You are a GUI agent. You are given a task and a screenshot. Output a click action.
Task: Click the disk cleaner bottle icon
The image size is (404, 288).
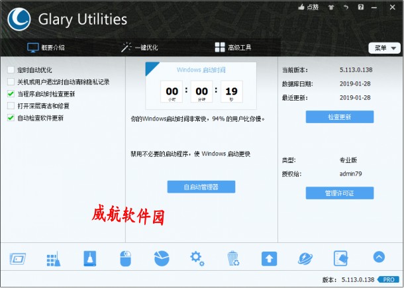click(90, 258)
